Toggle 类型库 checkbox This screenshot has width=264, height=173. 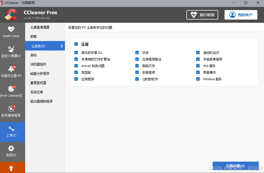click(76, 72)
